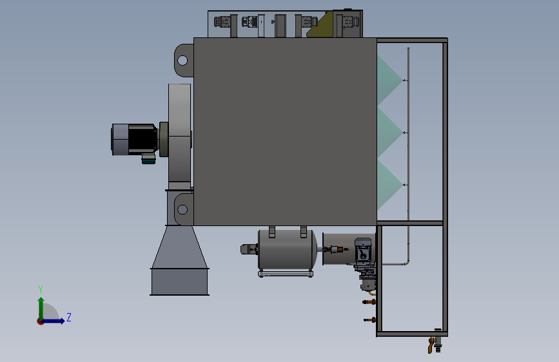Select the pump motor with fan cover

(x=363, y=251)
